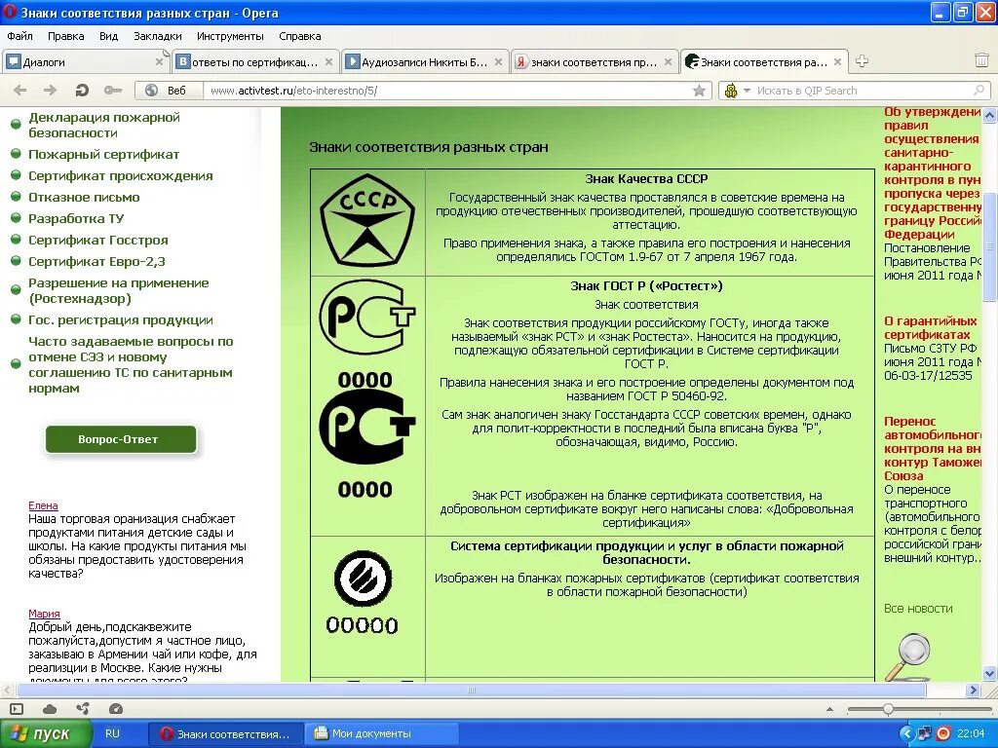
Task: Expand hidden tray icons arrow
Action: click(907, 733)
